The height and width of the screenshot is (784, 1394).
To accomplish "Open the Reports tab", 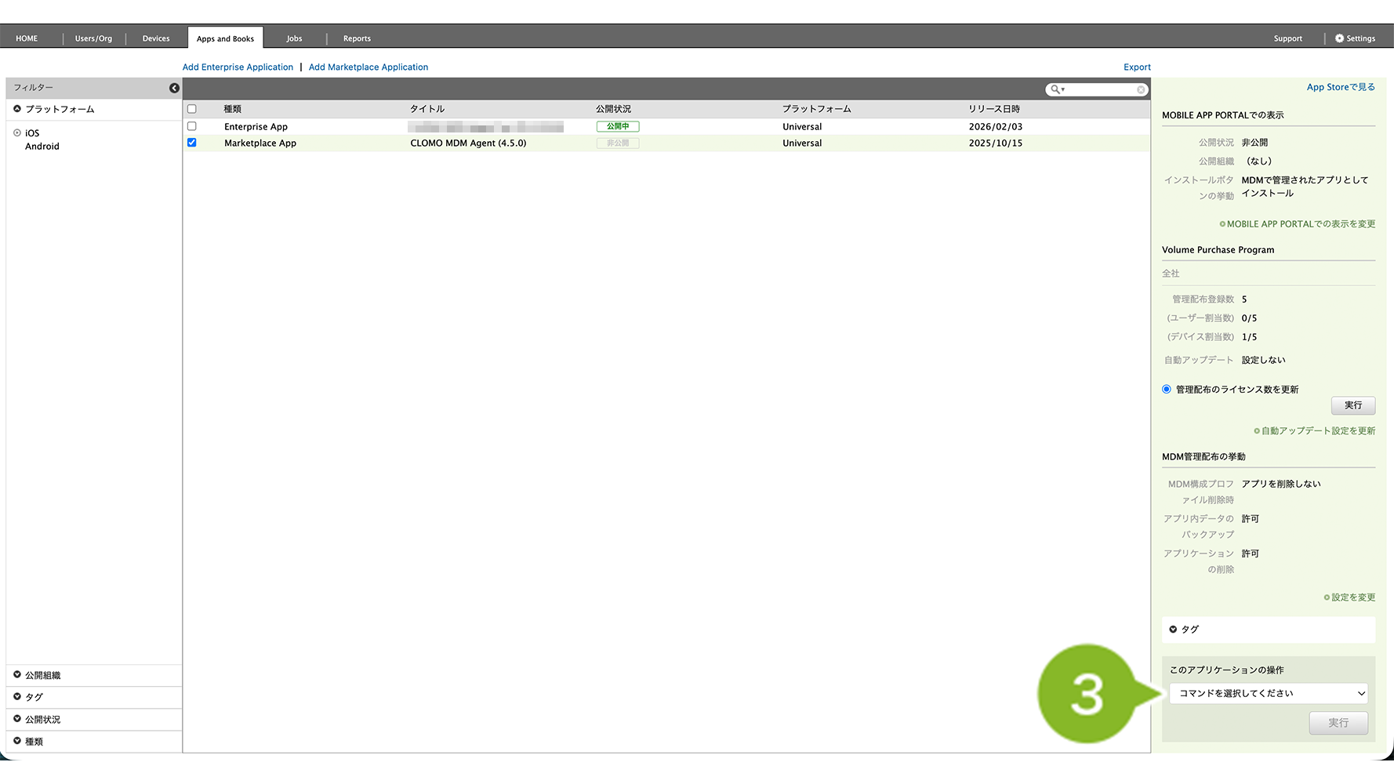I will click(x=357, y=38).
